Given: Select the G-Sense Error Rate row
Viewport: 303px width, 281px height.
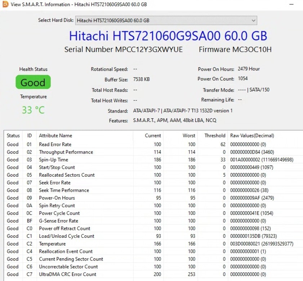Looking at the screenshot, I should [153, 221].
